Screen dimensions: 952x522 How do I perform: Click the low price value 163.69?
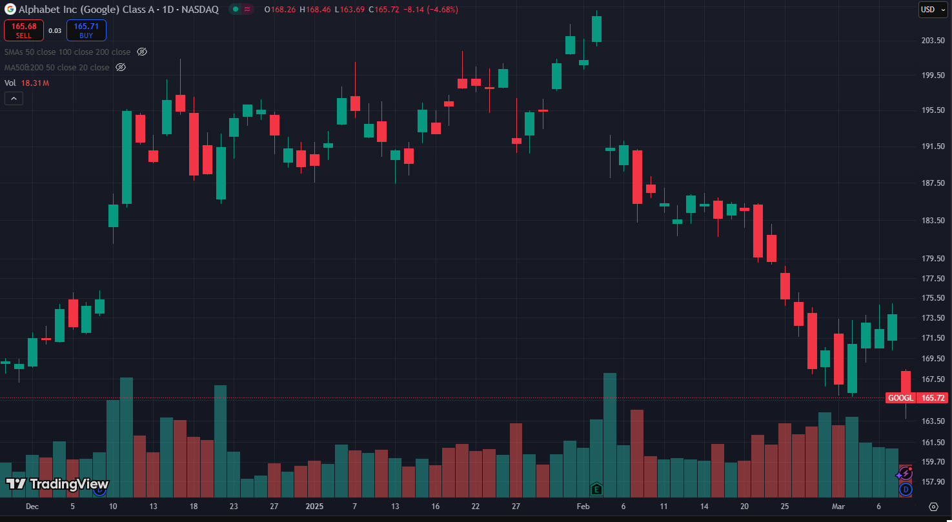(353, 10)
